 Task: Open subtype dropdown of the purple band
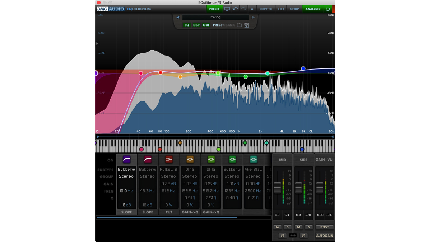(x=126, y=169)
